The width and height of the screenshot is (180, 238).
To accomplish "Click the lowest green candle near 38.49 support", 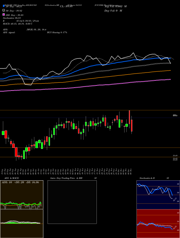I will point(24,154).
